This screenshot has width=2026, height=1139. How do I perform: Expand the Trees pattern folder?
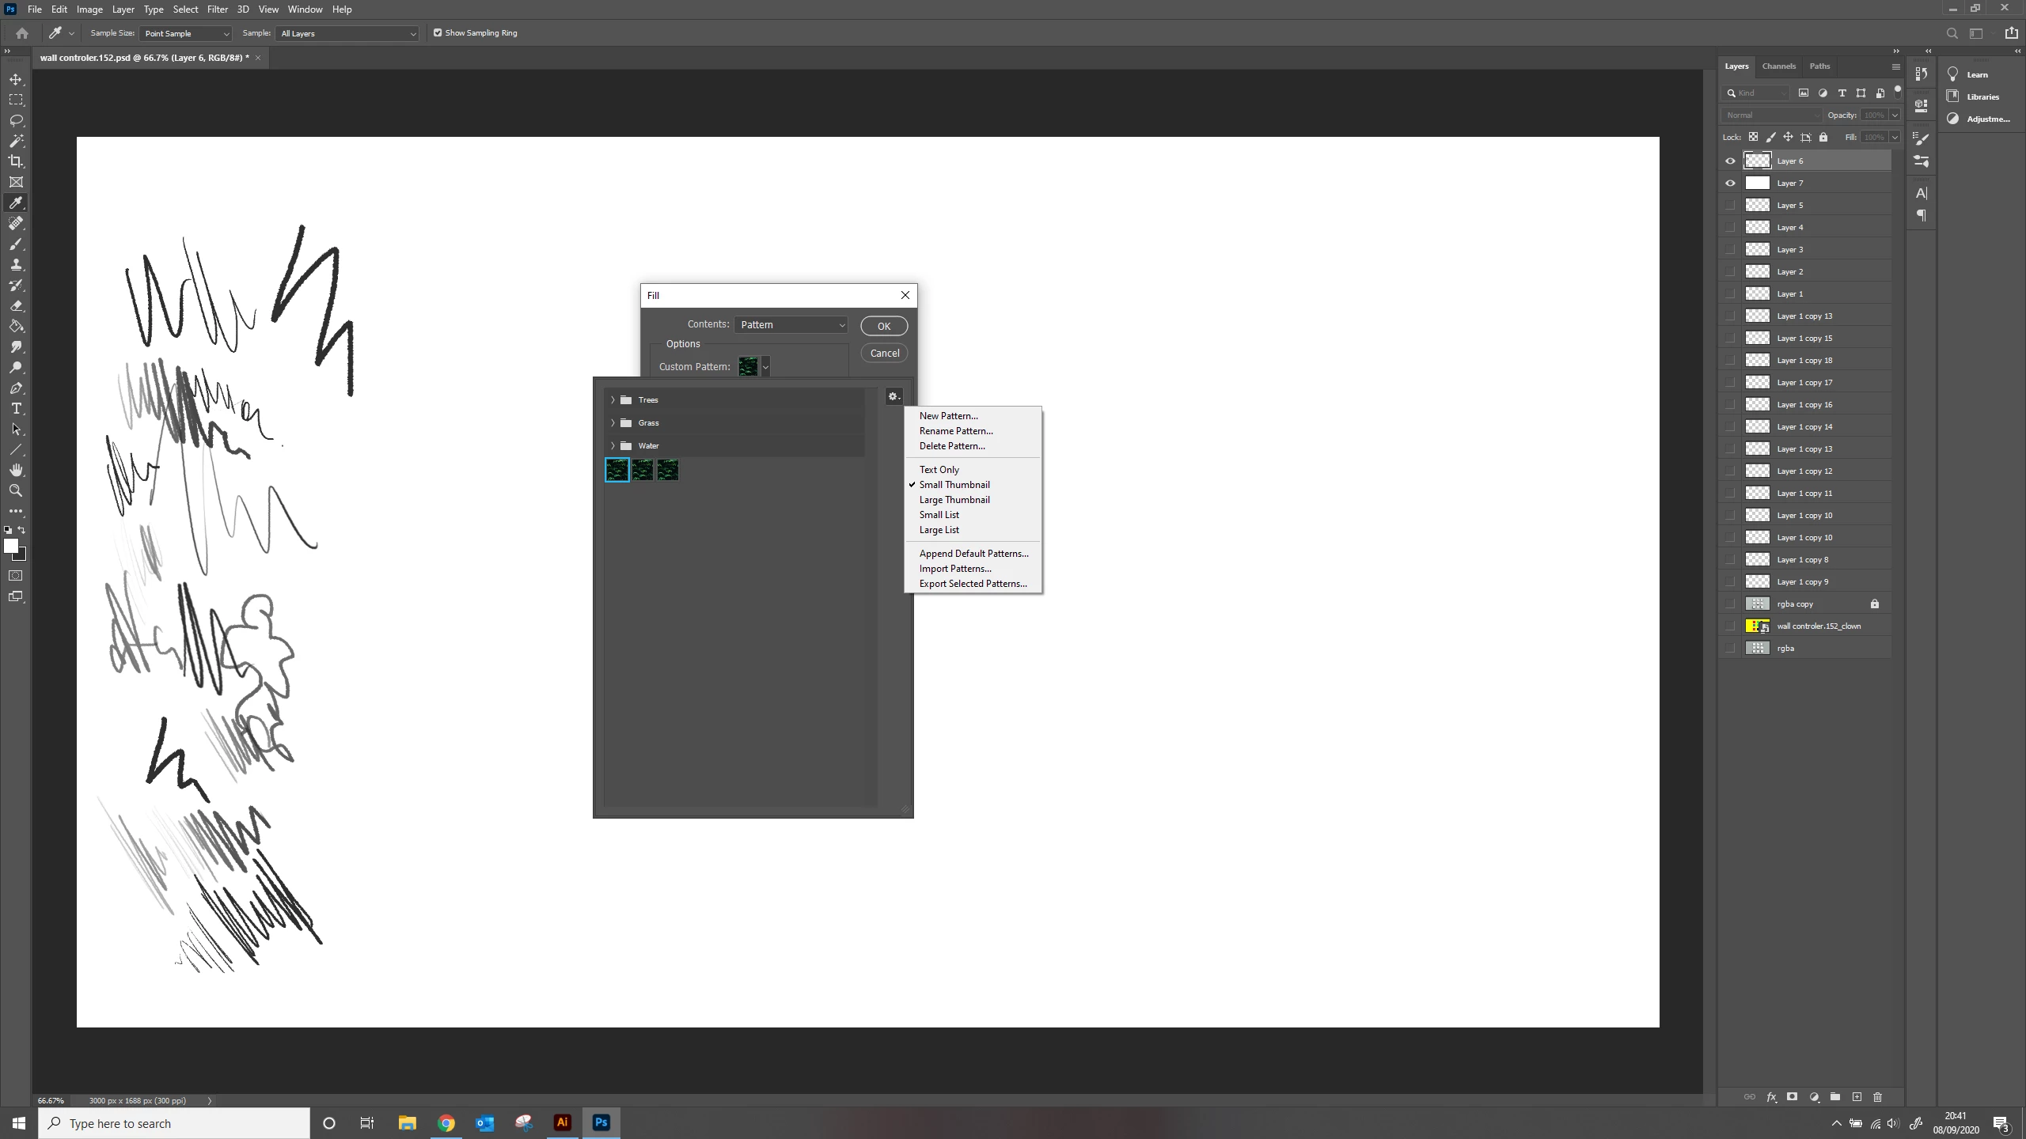pos(613,400)
